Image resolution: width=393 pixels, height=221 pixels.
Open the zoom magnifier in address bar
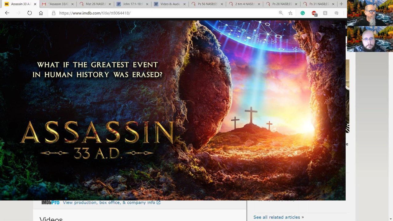281,13
